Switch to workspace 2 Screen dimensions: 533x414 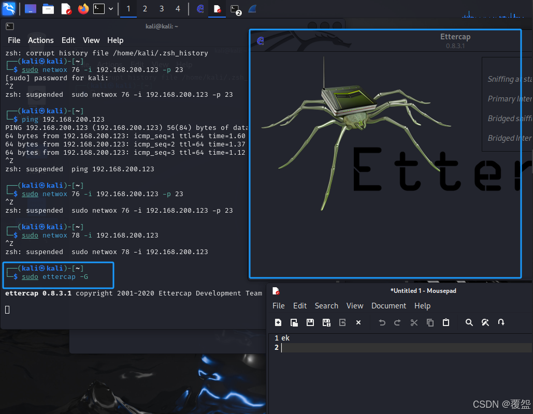(x=145, y=9)
